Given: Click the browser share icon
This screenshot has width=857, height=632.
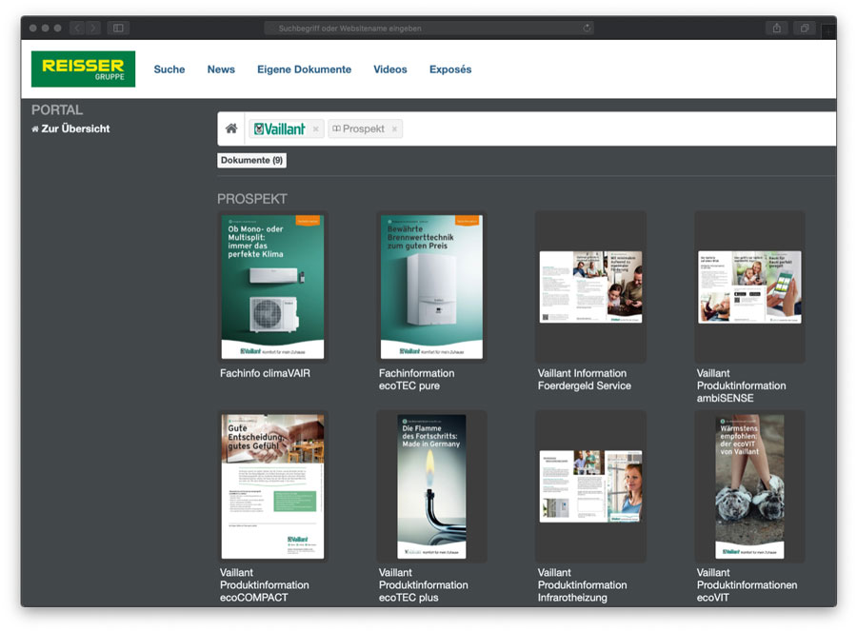Looking at the screenshot, I should (x=777, y=28).
